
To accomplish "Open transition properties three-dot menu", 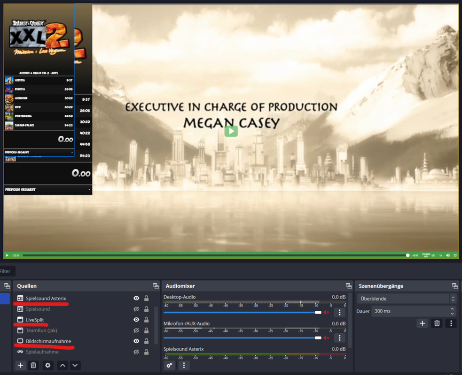I will click(x=451, y=323).
